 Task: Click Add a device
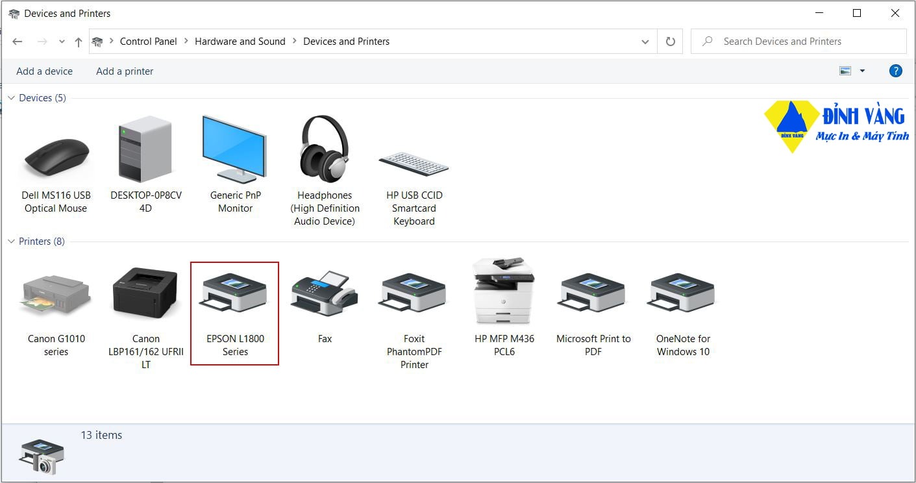click(45, 71)
